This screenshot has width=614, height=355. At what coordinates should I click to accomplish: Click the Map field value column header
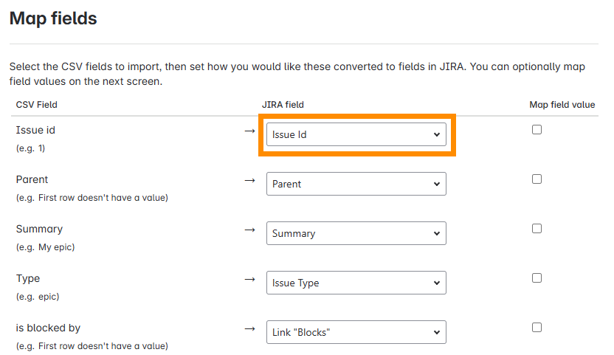click(562, 105)
